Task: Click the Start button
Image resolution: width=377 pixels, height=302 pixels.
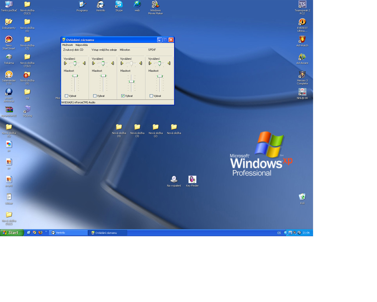Action: tap(12, 233)
